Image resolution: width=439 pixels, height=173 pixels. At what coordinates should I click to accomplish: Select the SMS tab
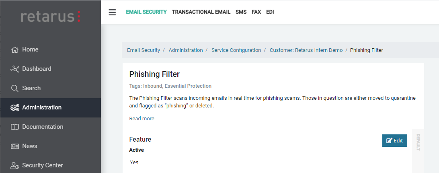pyautogui.click(x=241, y=12)
